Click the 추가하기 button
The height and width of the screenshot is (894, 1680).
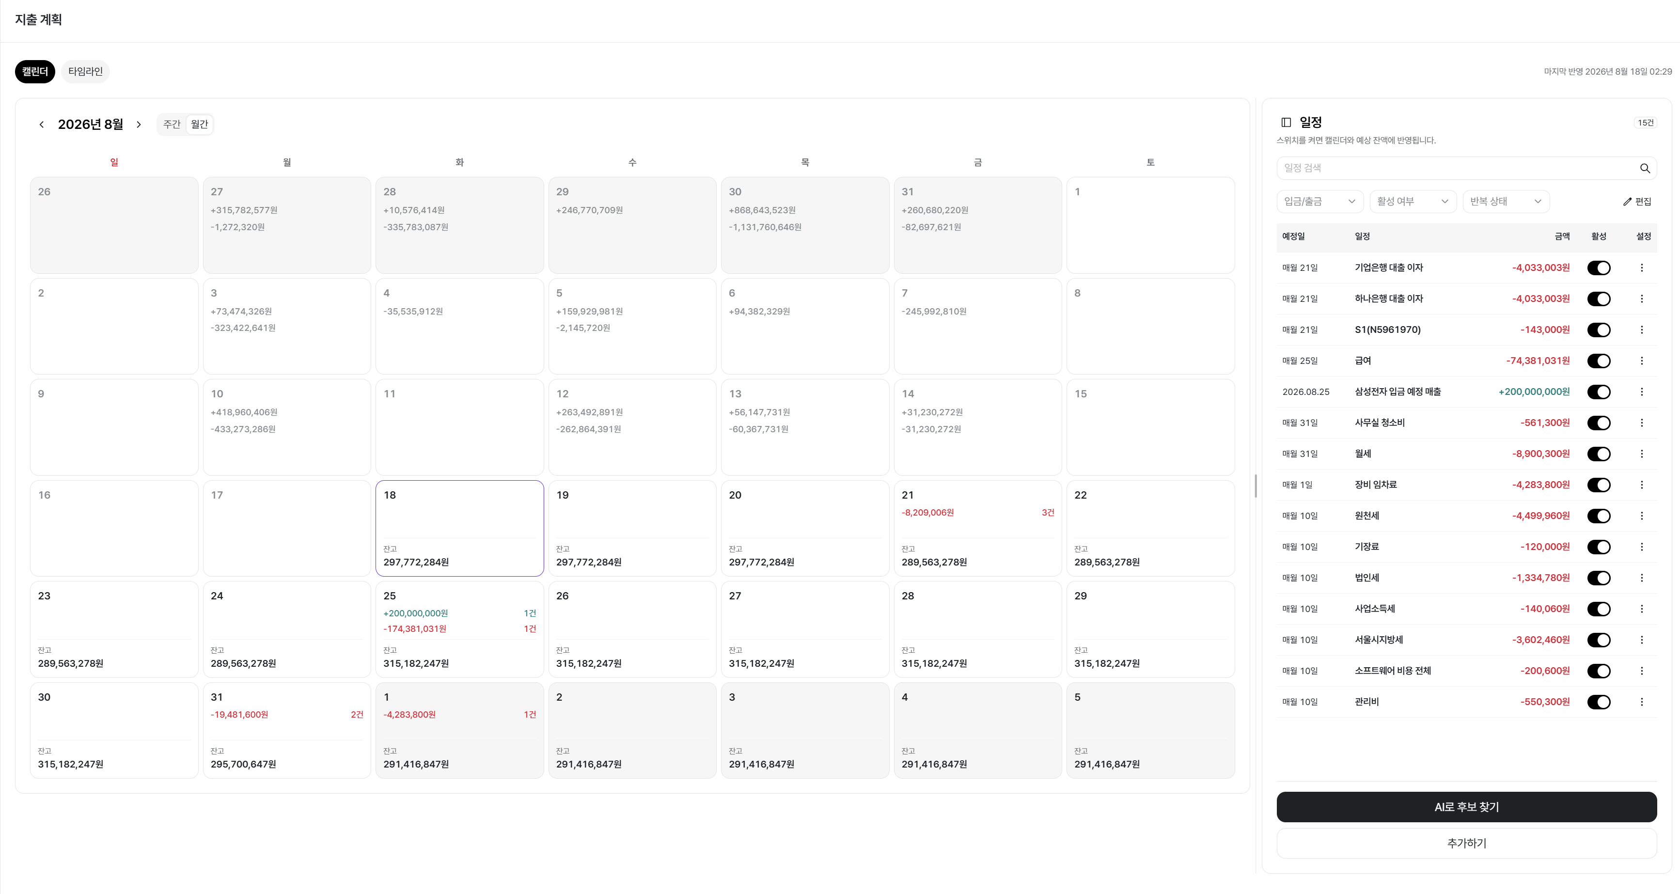pos(1466,844)
